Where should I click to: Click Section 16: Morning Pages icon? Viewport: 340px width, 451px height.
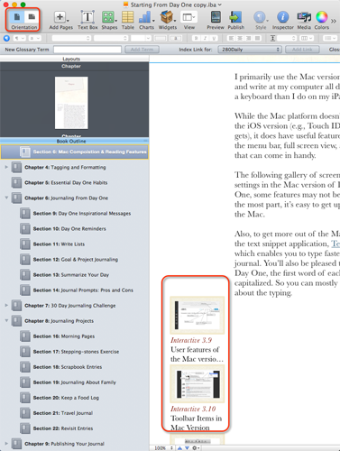point(25,336)
